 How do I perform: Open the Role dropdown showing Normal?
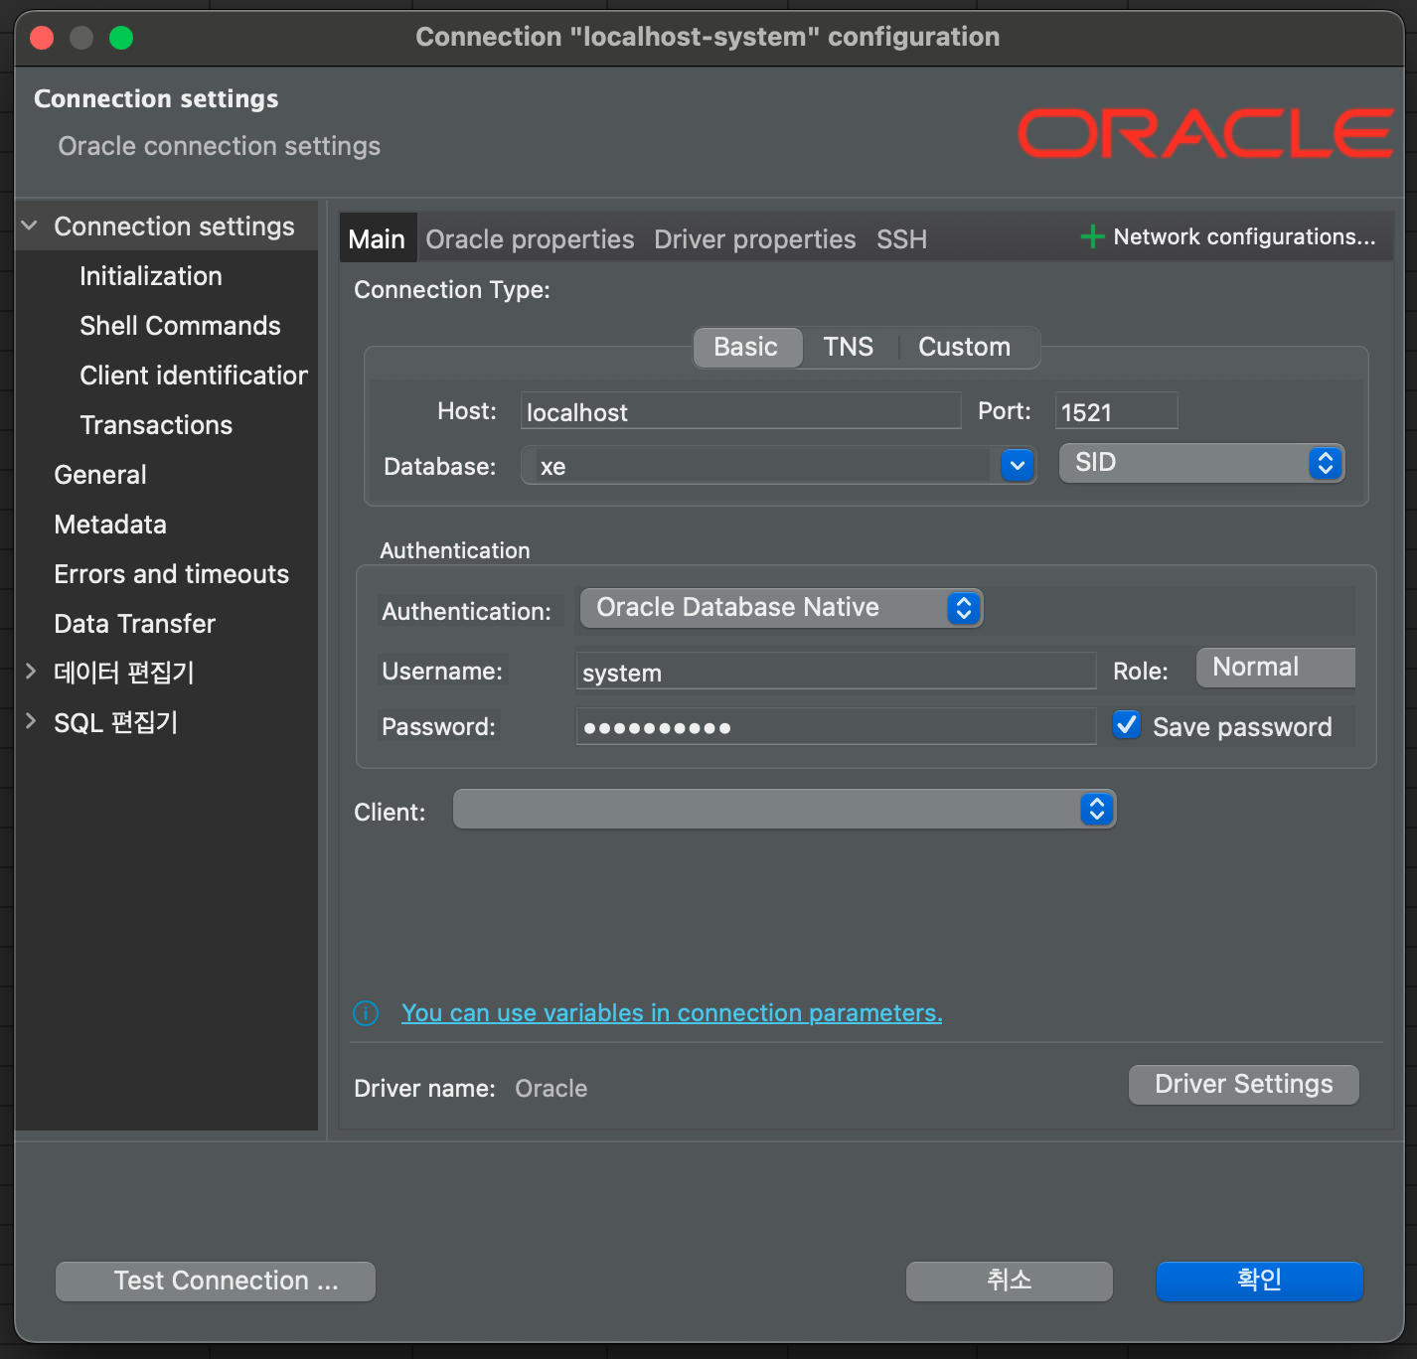click(1276, 668)
